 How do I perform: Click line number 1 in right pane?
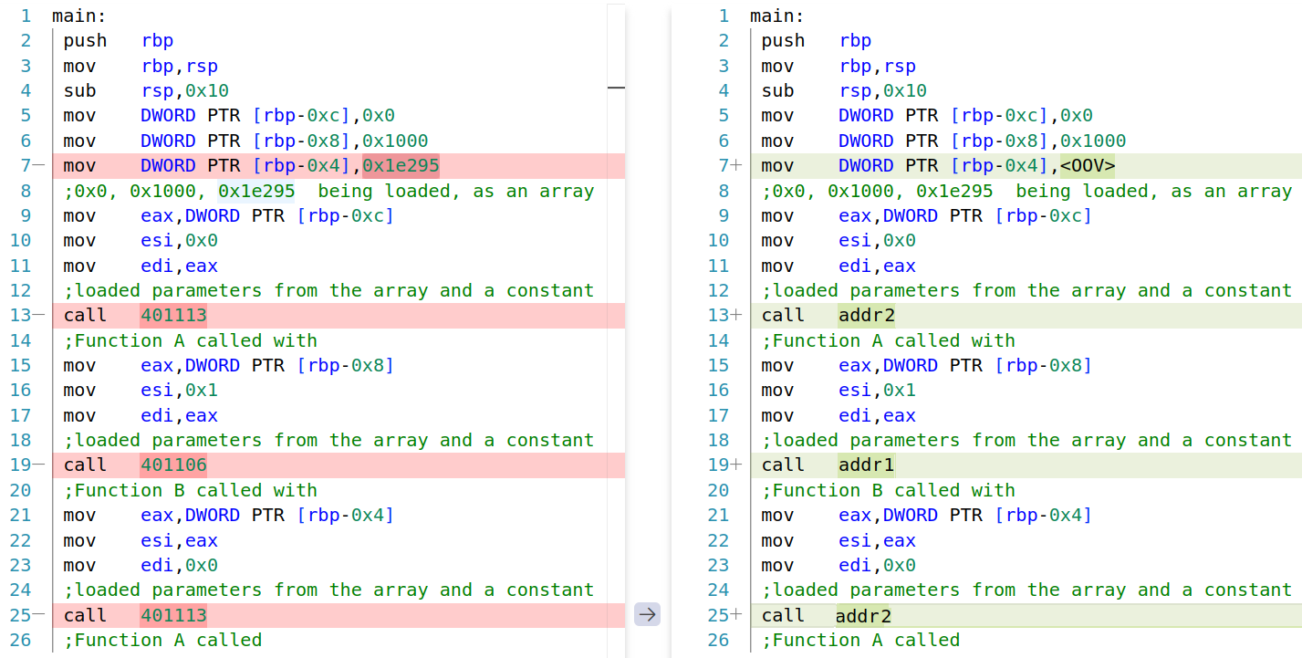(x=724, y=16)
